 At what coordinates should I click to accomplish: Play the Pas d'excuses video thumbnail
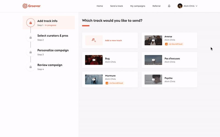pyautogui.click(x=153, y=60)
